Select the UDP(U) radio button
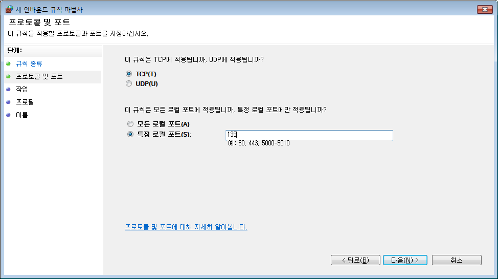Image resolution: width=498 pixels, height=279 pixels. 129,83
